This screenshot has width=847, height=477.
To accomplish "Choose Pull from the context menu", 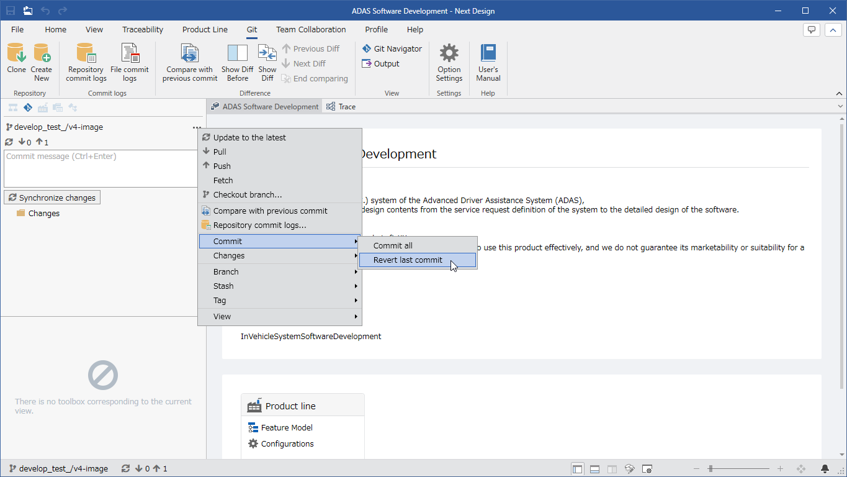I will [280, 152].
